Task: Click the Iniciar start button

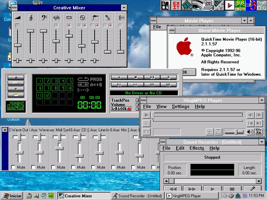Action: click(12, 196)
